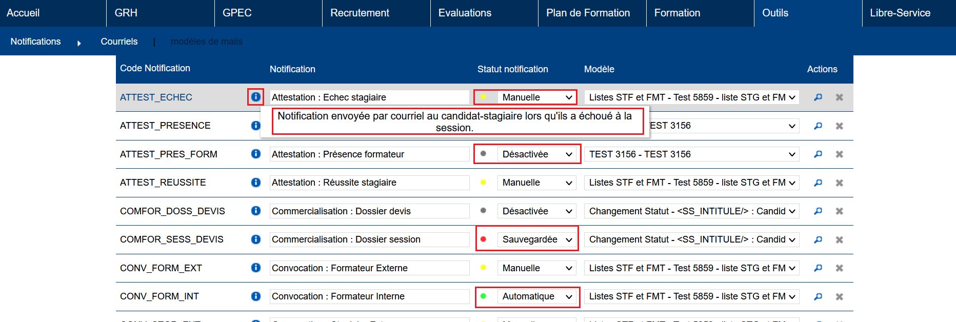Remove CONV_FORM_INT row using X icon
Image resolution: width=956 pixels, height=322 pixels.
pyautogui.click(x=839, y=296)
